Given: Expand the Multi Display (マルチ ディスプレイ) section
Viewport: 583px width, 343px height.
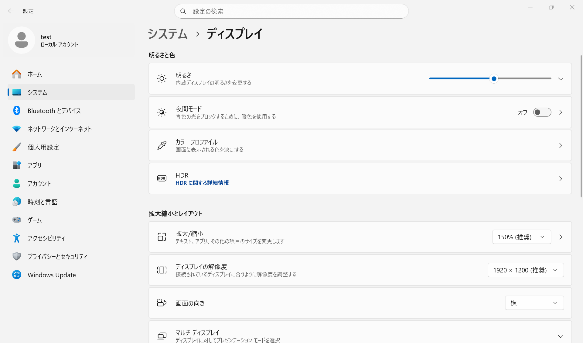Looking at the screenshot, I should pyautogui.click(x=561, y=336).
